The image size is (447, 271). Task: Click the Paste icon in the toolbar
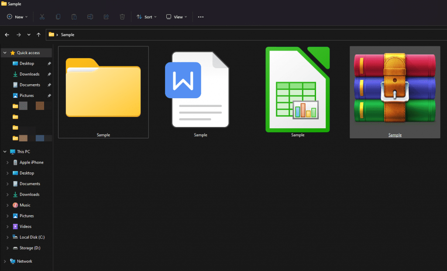pyautogui.click(x=74, y=17)
